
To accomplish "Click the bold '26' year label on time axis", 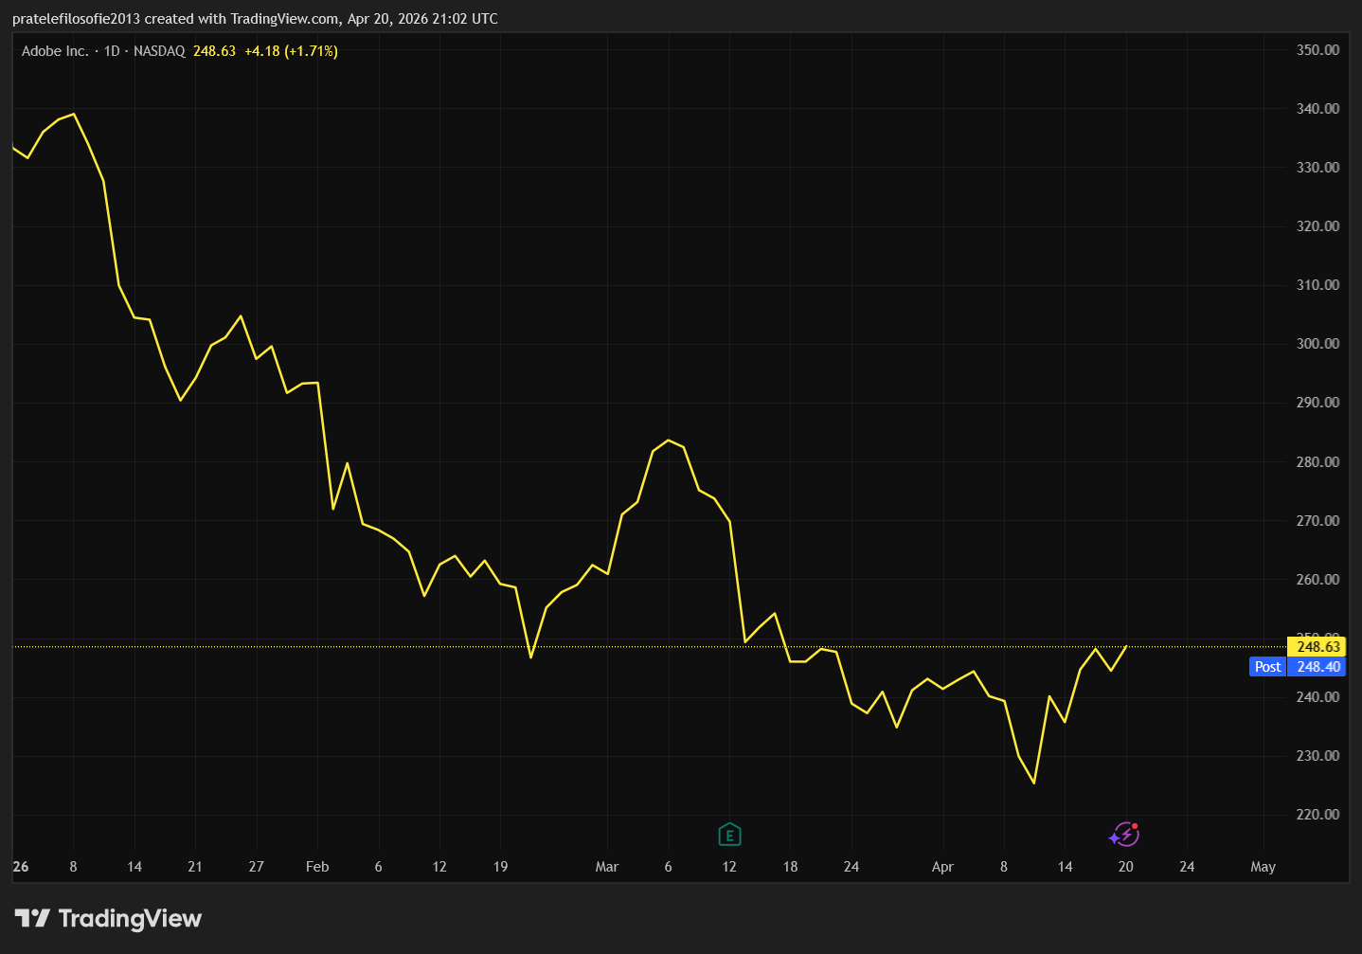I will (x=21, y=867).
